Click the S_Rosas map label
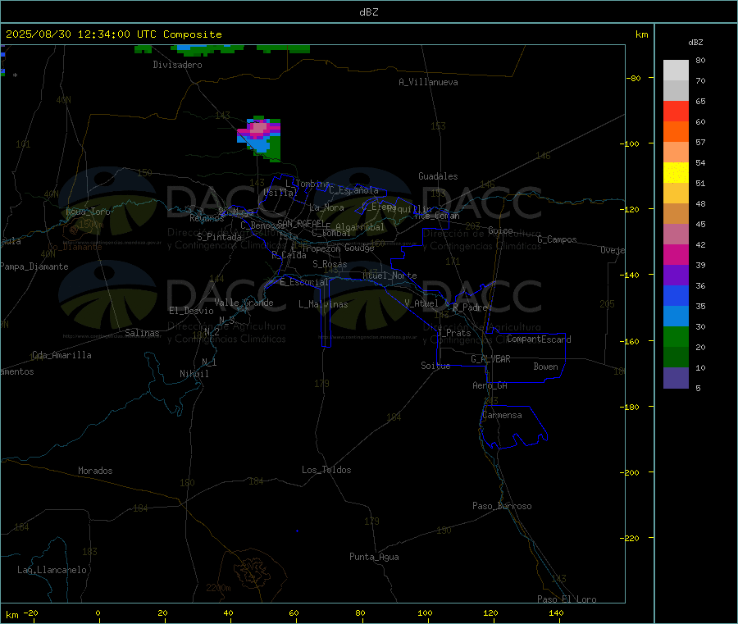 click(330, 264)
